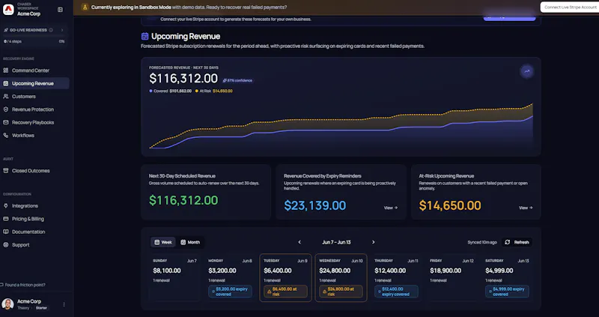
Task: Collapse sidebar using the panel icon
Action: (60, 10)
